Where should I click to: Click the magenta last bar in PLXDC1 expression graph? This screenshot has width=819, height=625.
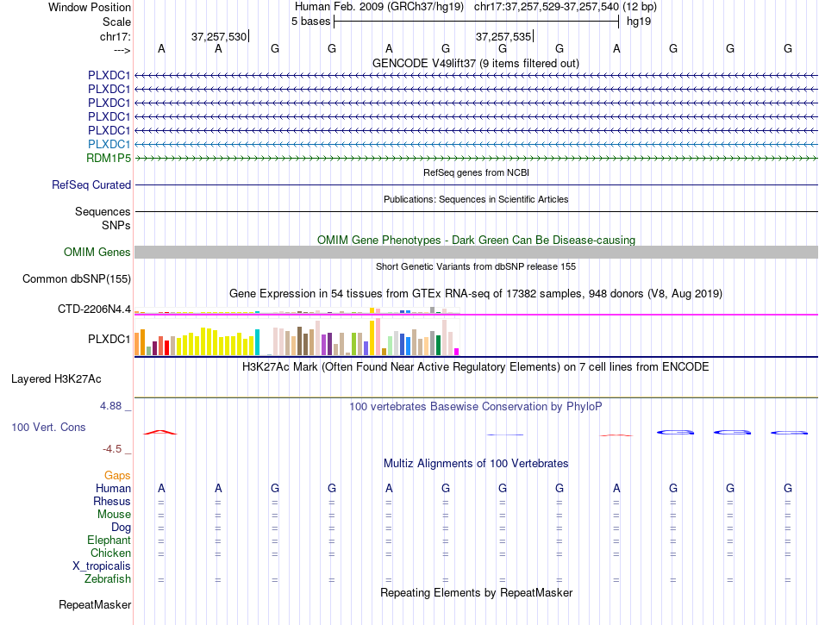click(x=457, y=352)
